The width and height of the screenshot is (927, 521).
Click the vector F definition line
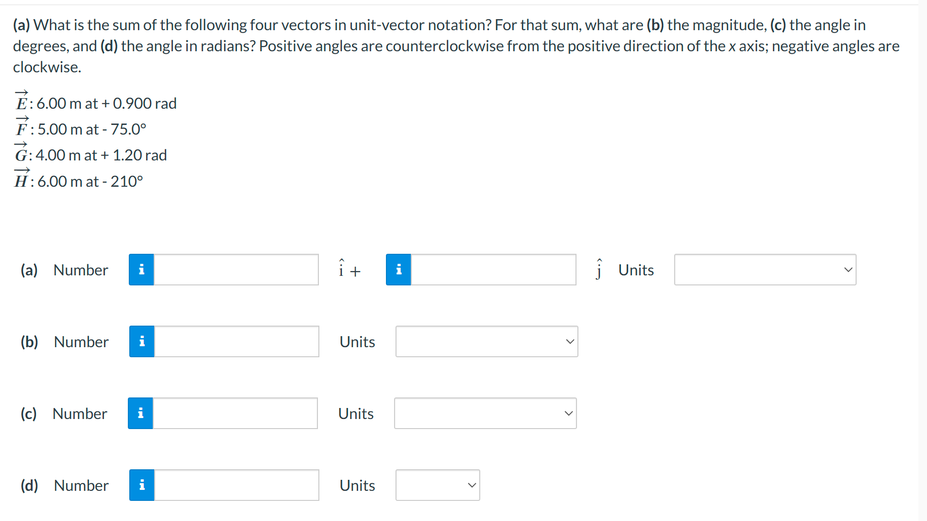[80, 129]
